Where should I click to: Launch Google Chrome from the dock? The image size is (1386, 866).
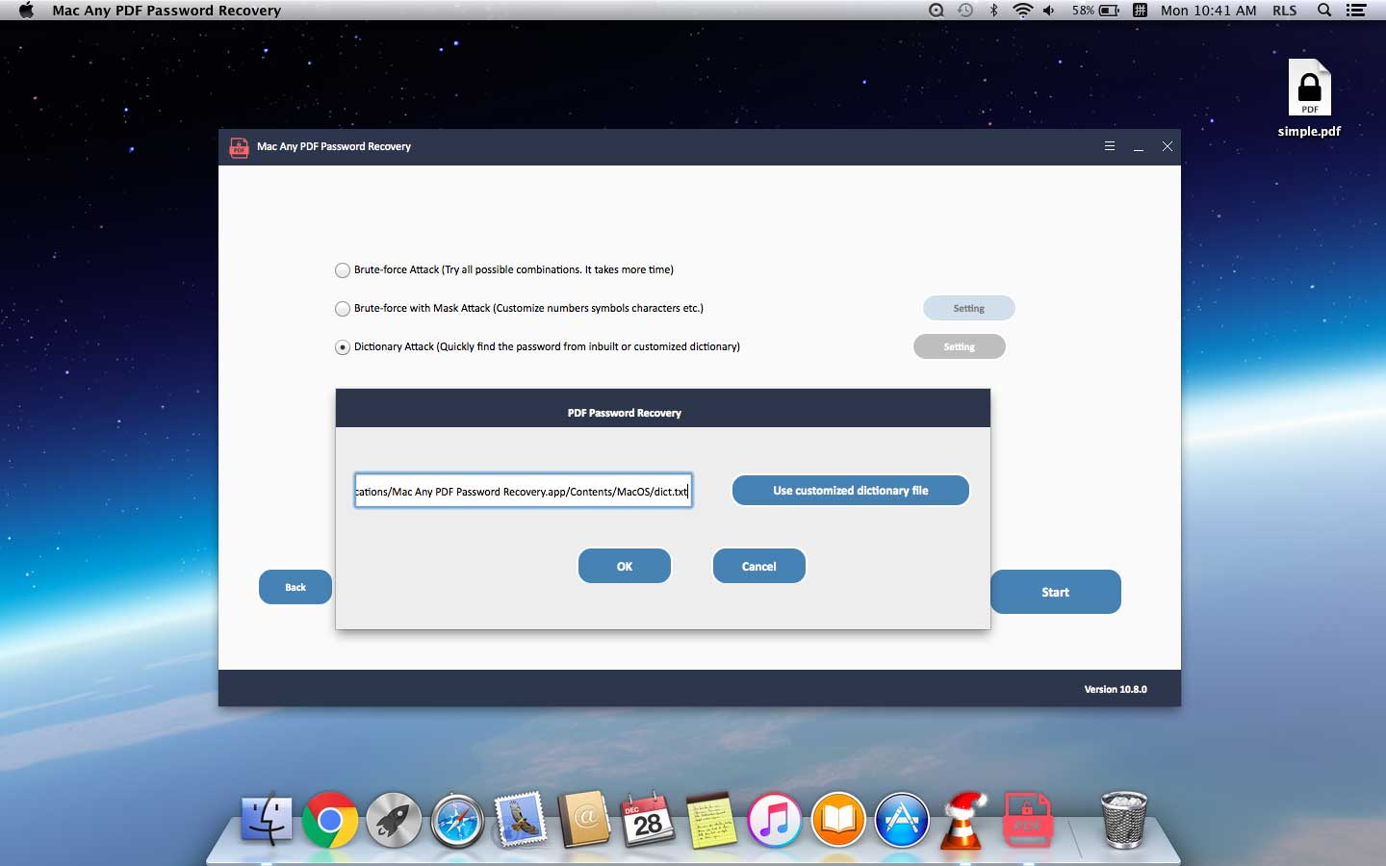click(330, 821)
